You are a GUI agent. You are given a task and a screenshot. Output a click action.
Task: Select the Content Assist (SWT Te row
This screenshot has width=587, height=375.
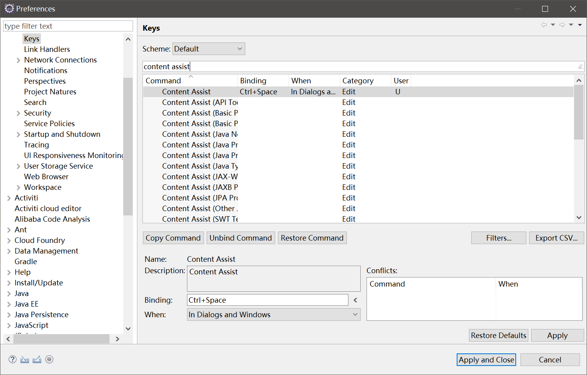coord(358,219)
